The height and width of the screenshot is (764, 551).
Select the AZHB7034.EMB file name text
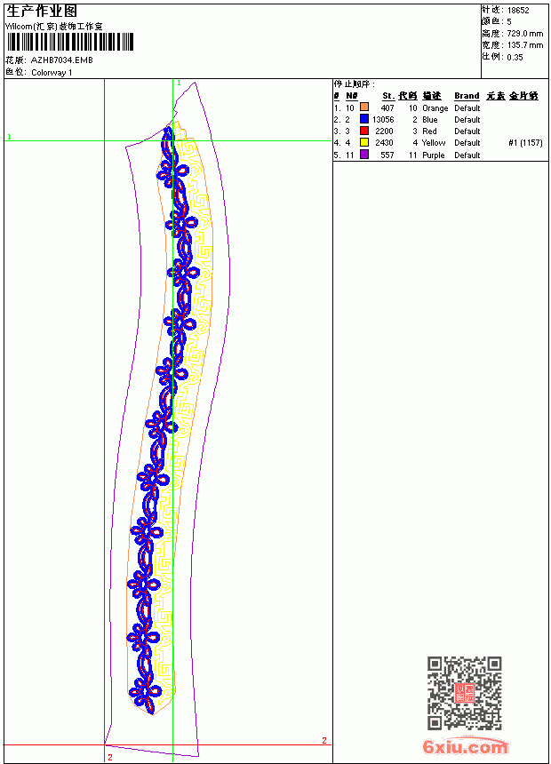pos(62,60)
